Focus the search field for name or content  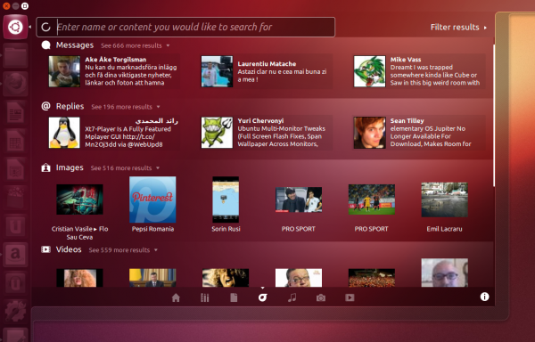click(185, 27)
